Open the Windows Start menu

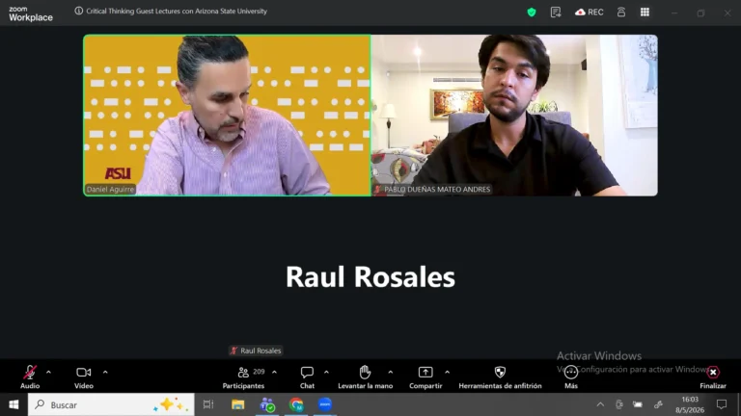(14, 404)
